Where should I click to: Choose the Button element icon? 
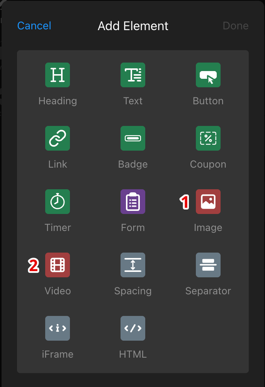pos(208,75)
